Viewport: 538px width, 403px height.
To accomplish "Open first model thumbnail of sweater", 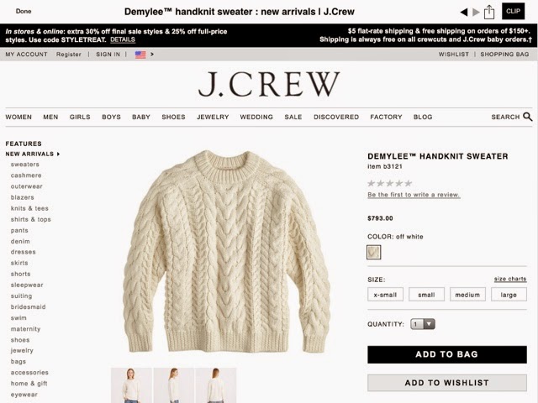I will 131,385.
